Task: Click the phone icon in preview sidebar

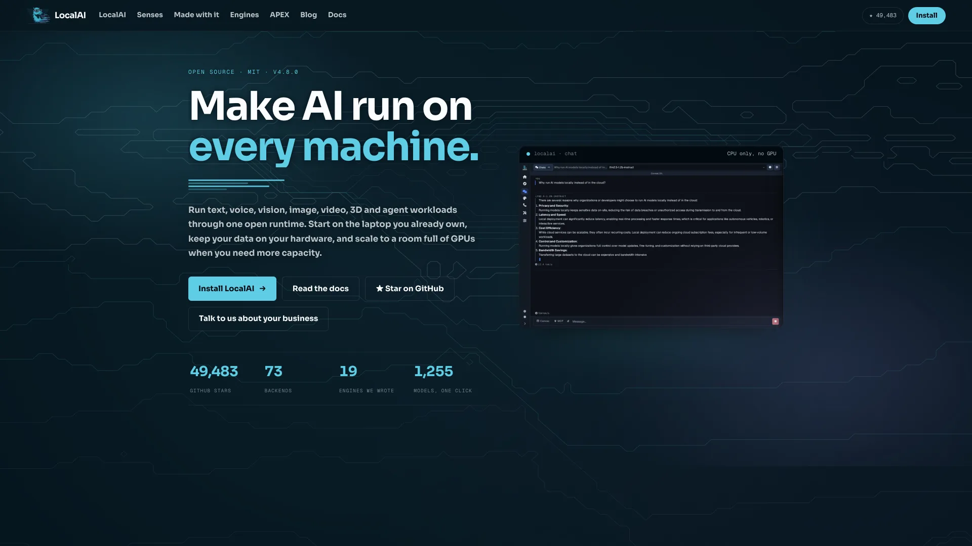Action: pyautogui.click(x=524, y=205)
